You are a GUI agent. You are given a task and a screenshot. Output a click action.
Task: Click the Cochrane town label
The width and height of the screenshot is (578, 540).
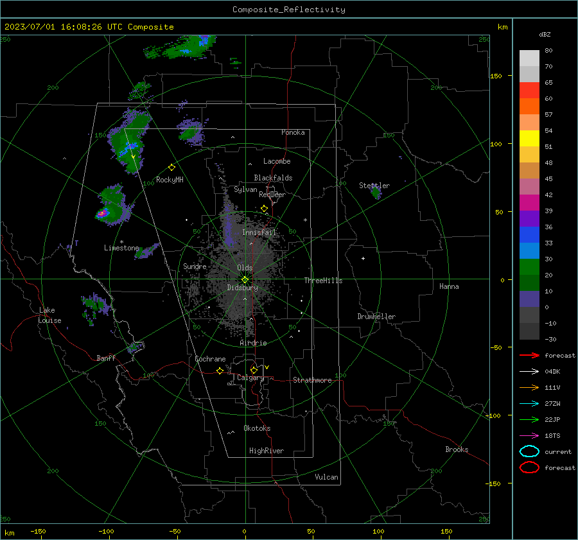210,359
